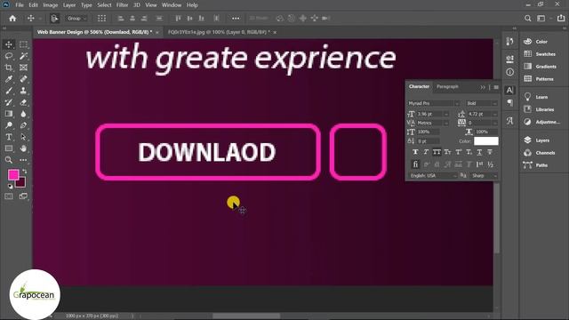Switch to the FQ0r3YEn1e.jpg document tab
The width and height of the screenshot is (569, 320).
(219, 32)
